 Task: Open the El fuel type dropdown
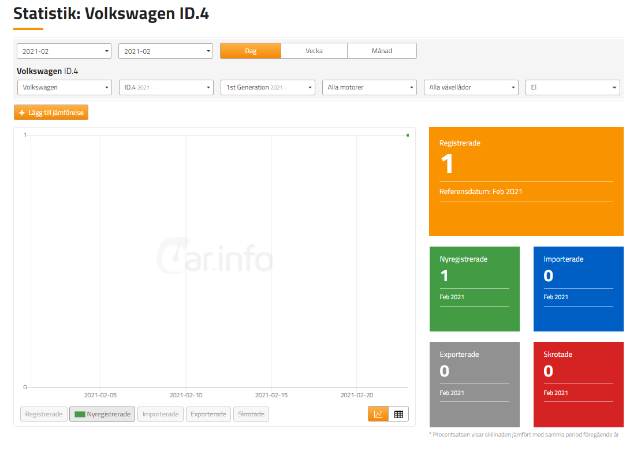coord(573,88)
